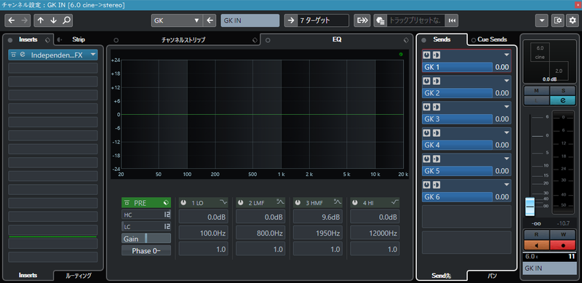582x283 pixels.
Task: Click the EQ tab preset diamond icon
Action: point(406,40)
